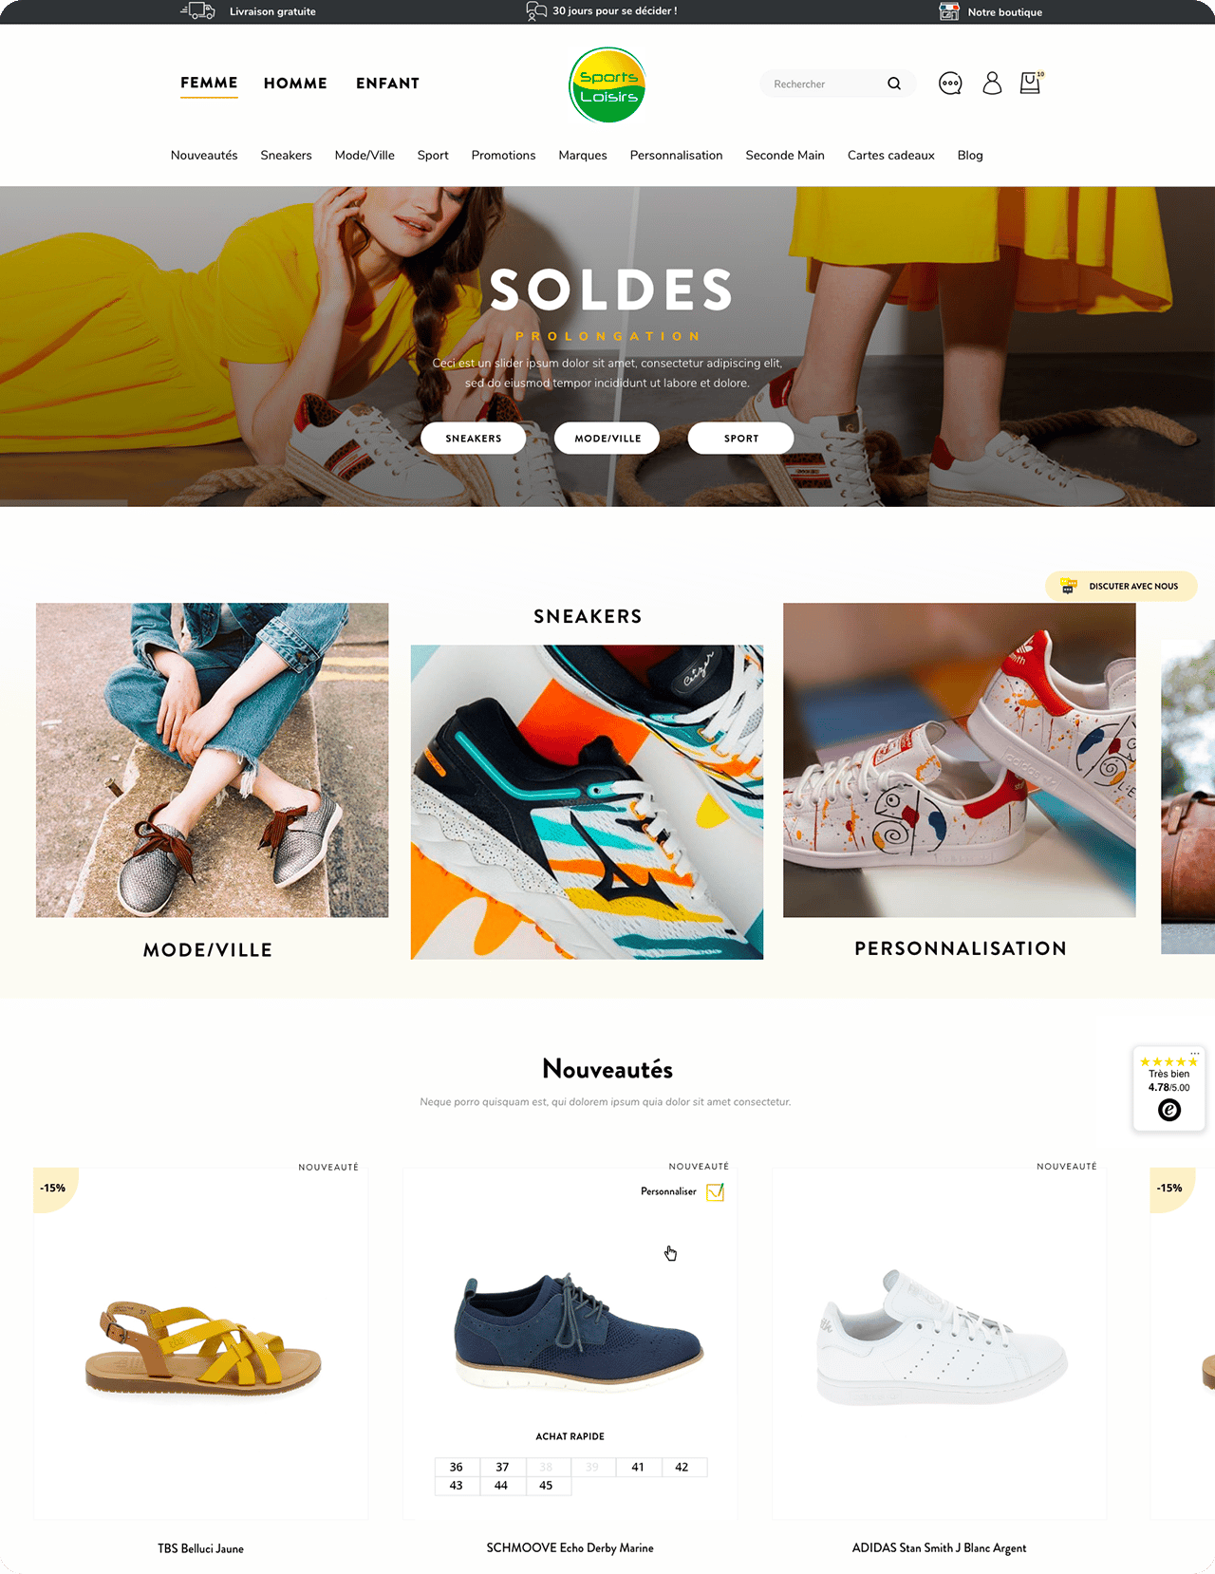Open the chat bubble icon in header
Viewport: 1215px width, 1574px height.
pyautogui.click(x=950, y=84)
